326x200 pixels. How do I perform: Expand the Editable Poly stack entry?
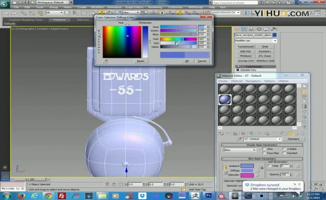point(238,70)
